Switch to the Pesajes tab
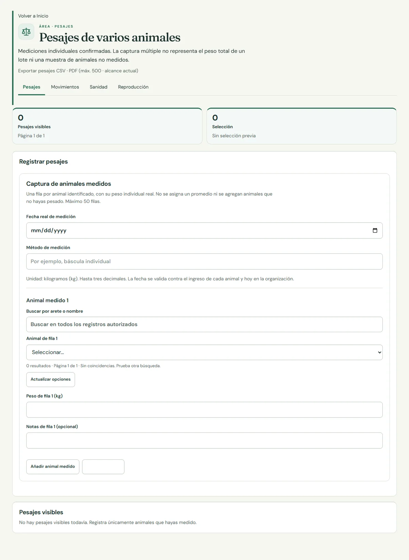This screenshot has height=560, width=409. [31, 87]
